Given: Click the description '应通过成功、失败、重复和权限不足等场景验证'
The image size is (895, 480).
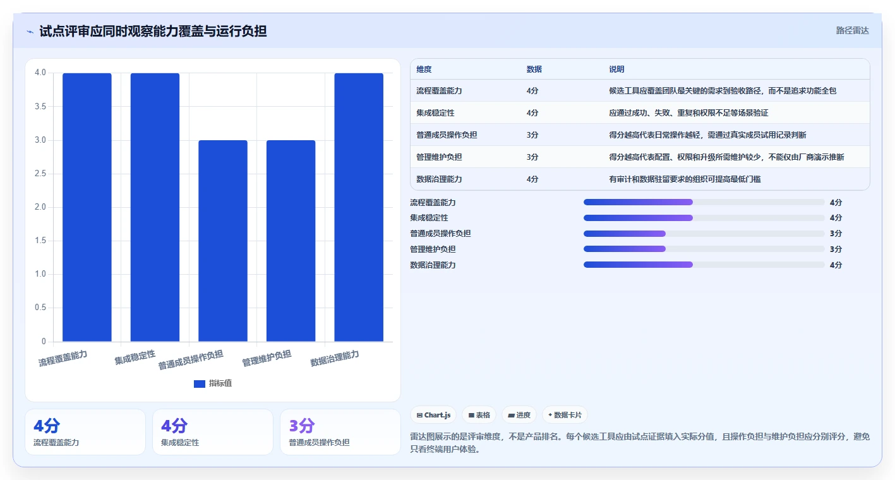Looking at the screenshot, I should pos(688,113).
